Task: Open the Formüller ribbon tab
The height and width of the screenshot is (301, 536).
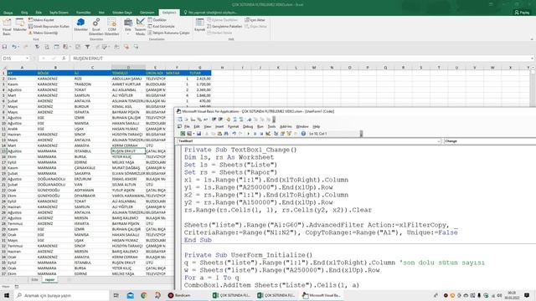Action: click(84, 13)
